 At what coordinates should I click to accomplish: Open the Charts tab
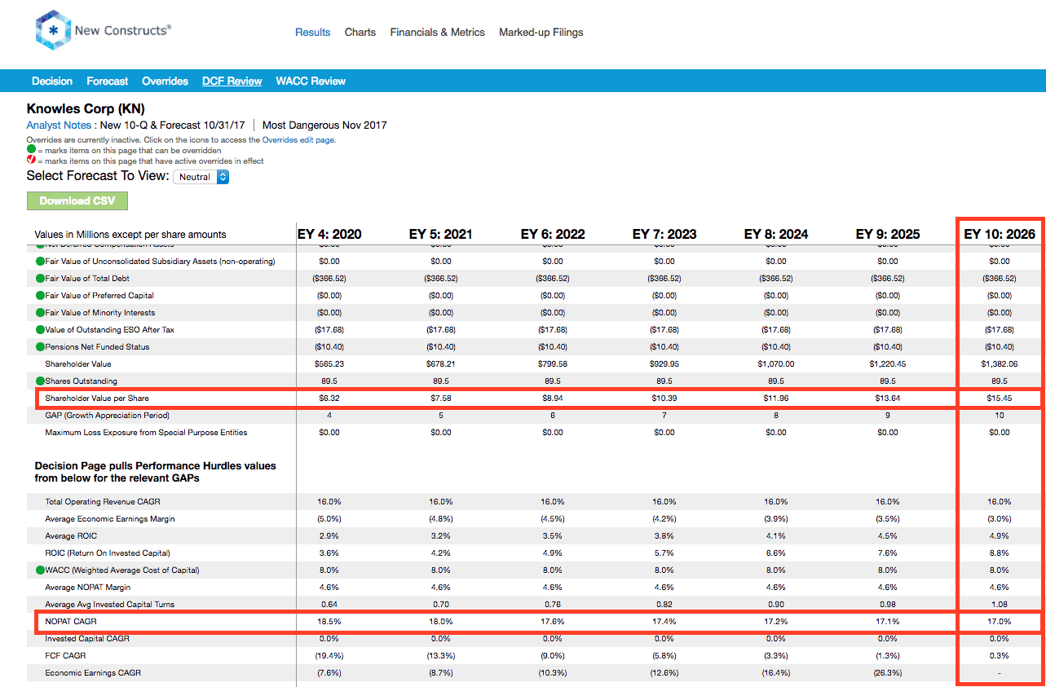click(x=360, y=33)
